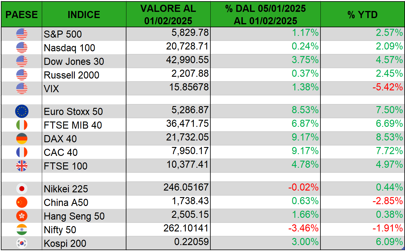Click the French flag beside CAC 40
This screenshot has height=251, width=405.
click(22, 152)
